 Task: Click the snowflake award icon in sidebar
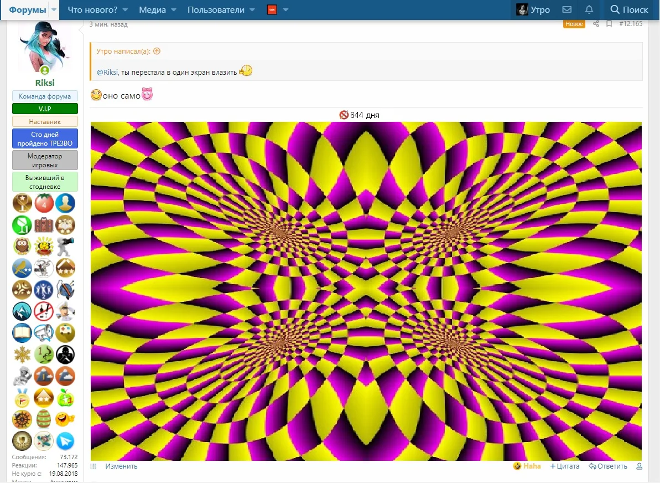22,354
